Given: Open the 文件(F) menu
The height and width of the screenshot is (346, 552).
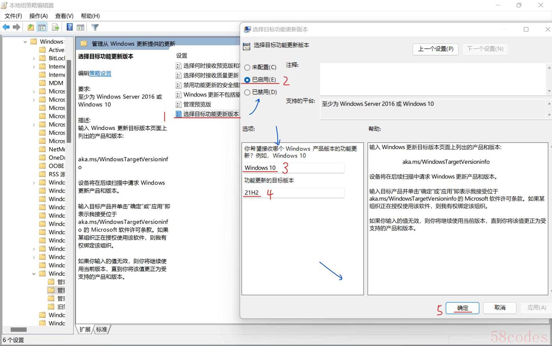Looking at the screenshot, I should (13, 16).
